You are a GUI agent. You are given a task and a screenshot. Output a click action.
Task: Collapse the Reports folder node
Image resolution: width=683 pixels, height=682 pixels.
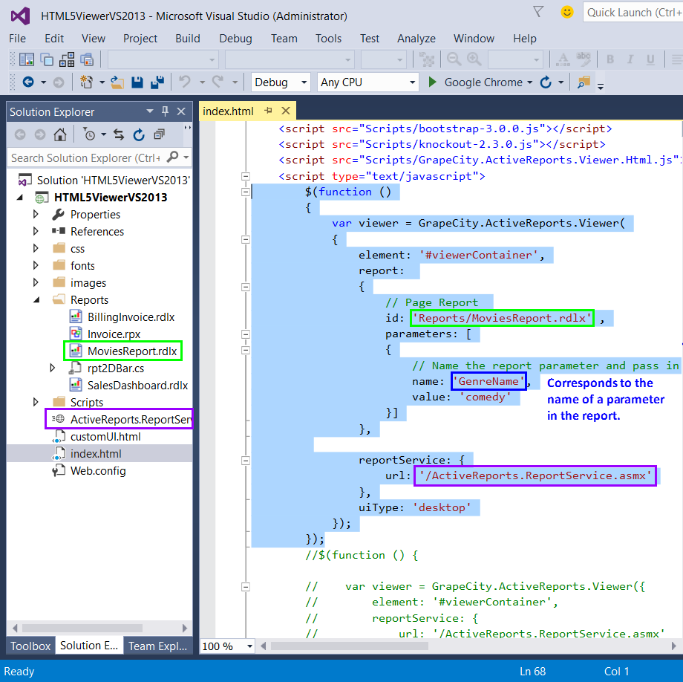[36, 300]
